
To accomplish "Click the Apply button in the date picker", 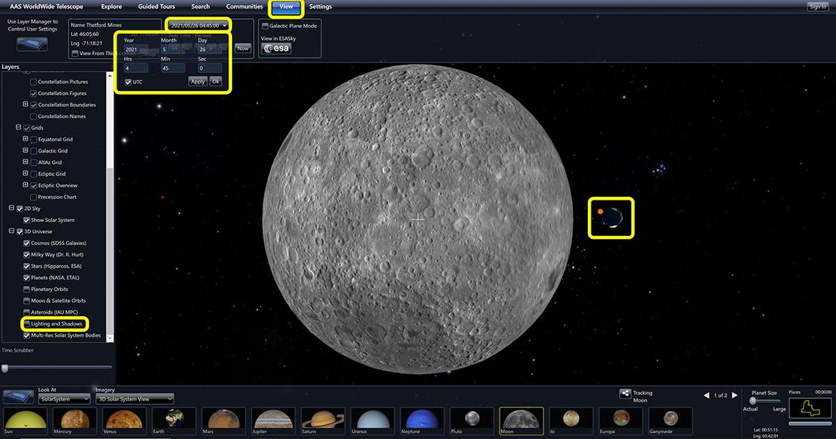I will (197, 81).
